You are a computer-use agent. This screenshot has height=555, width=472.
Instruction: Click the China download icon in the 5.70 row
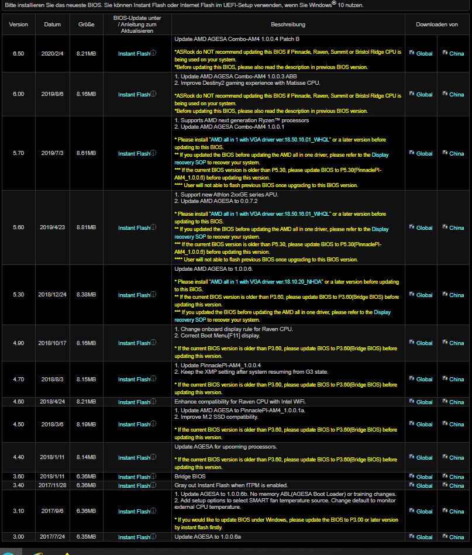tap(445, 153)
